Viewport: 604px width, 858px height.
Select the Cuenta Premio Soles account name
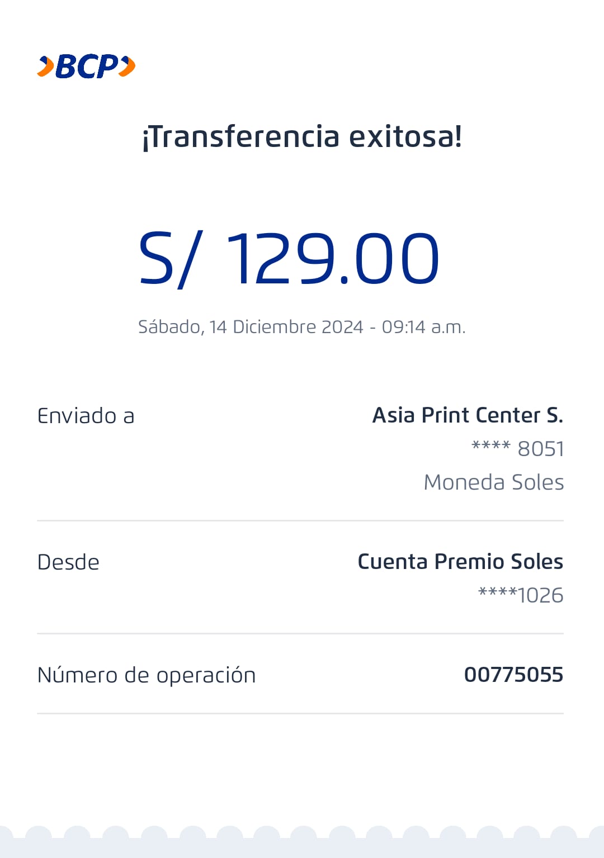point(460,562)
